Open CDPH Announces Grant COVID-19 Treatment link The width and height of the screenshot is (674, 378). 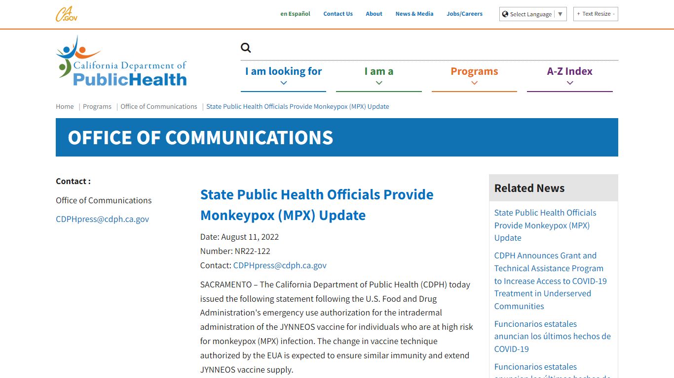551,281
